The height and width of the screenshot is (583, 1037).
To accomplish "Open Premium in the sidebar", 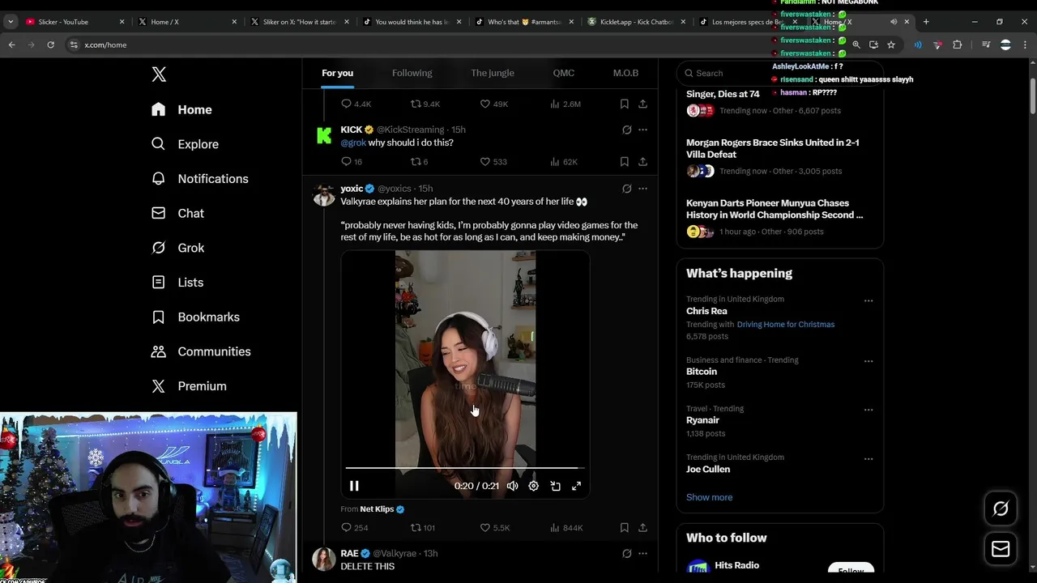I will [x=189, y=386].
